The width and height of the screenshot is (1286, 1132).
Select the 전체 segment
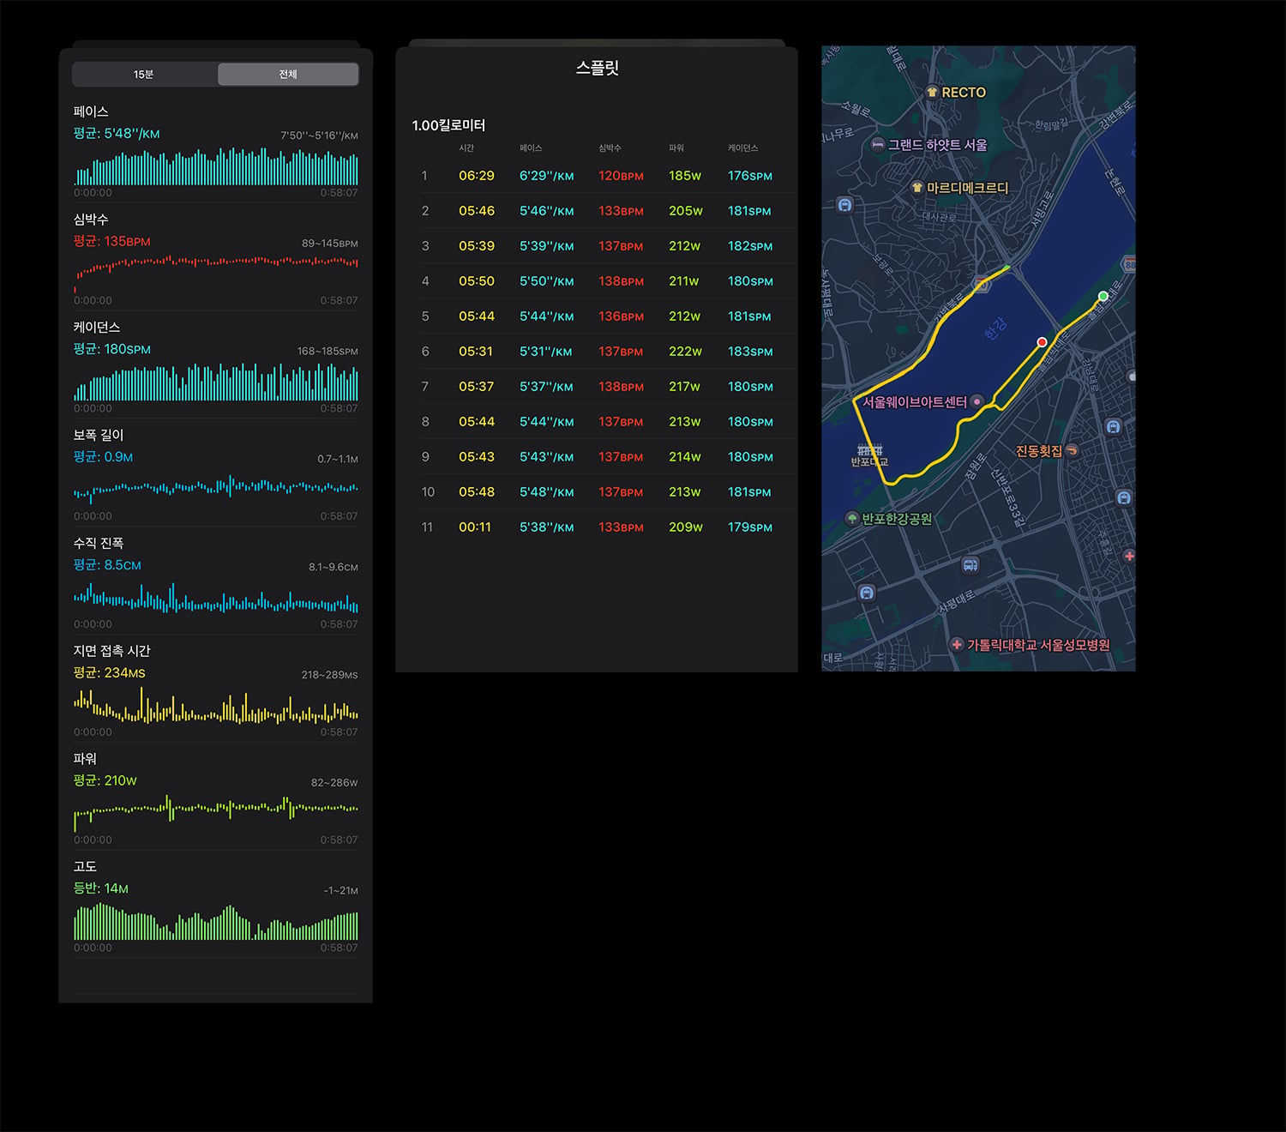click(288, 75)
